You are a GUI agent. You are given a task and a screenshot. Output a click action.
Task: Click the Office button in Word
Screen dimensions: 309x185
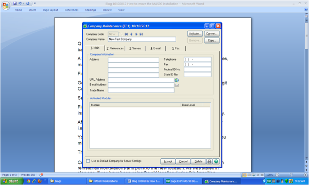coord(6,6)
